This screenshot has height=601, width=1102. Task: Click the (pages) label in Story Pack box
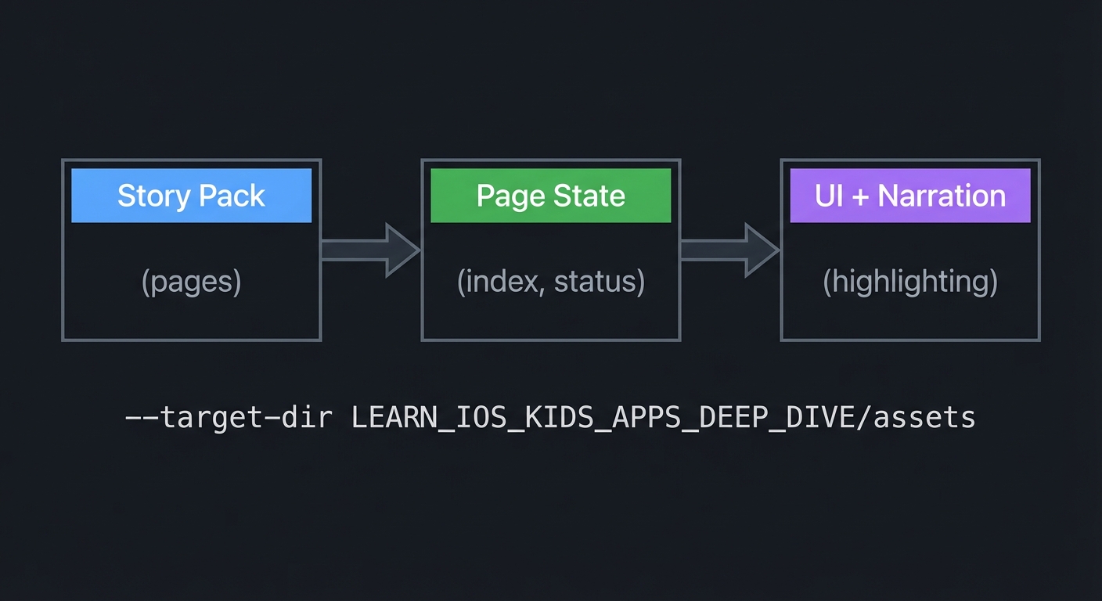coord(191,281)
